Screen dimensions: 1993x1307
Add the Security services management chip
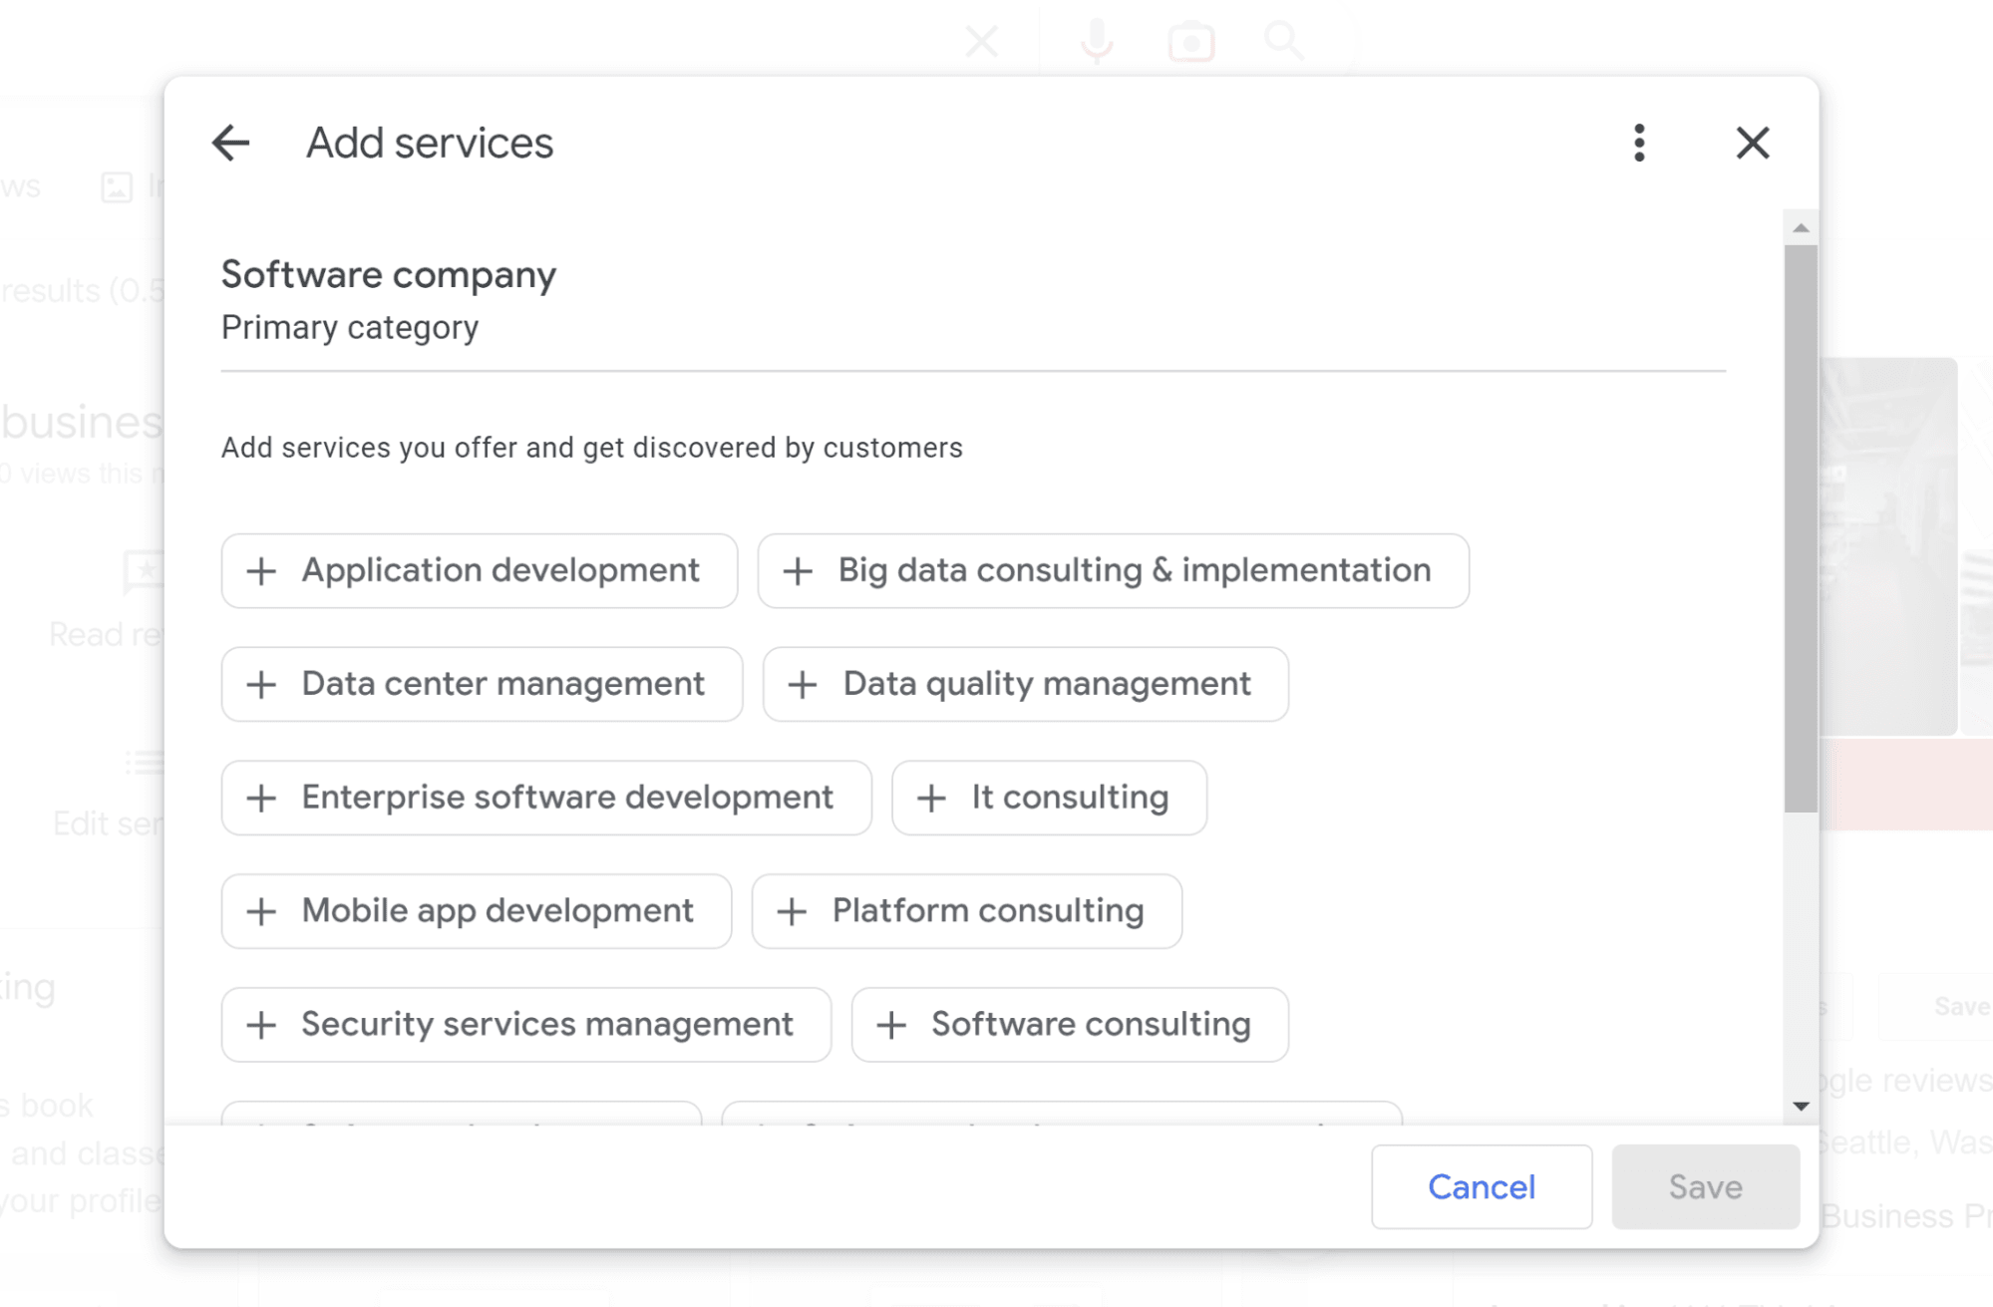[525, 1025]
